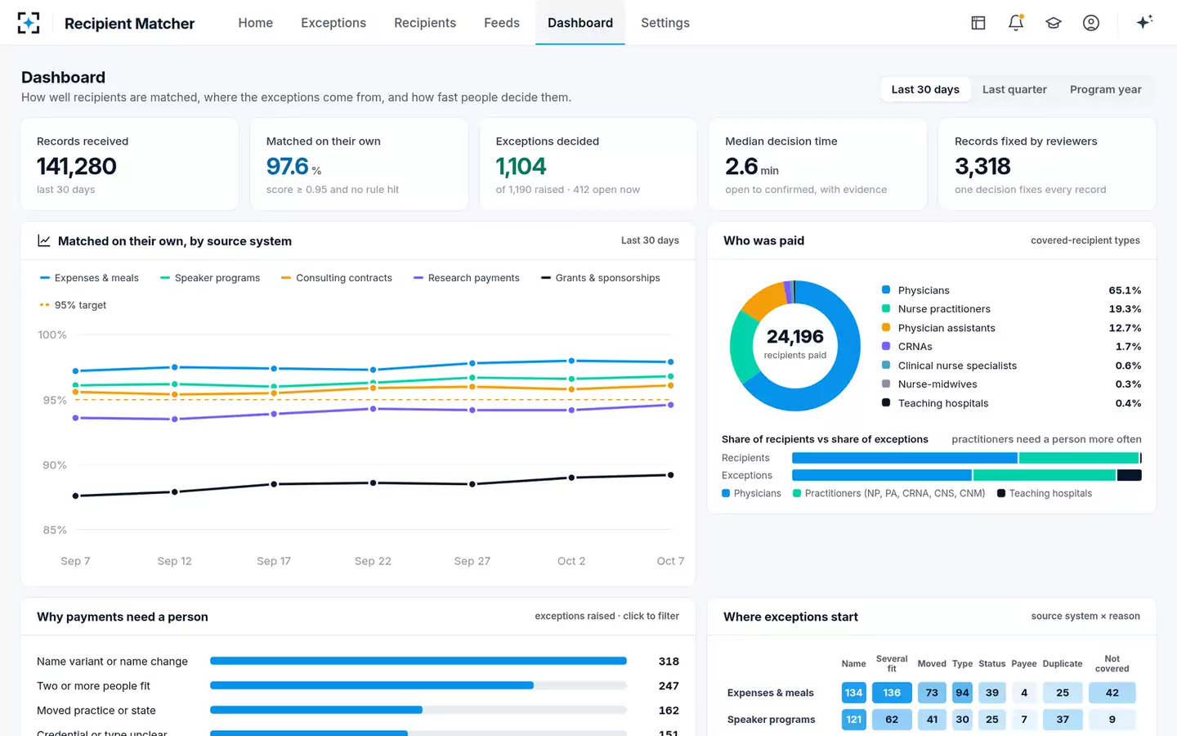Toggle the 95% target legend entry
The height and width of the screenshot is (736, 1177).
pos(73,305)
